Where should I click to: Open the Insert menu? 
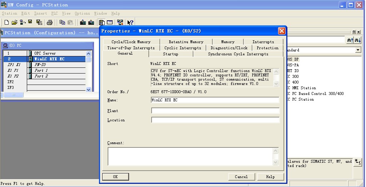(40, 14)
